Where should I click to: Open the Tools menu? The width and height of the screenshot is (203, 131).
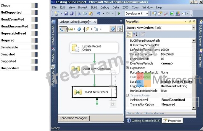[x=135, y=7]
